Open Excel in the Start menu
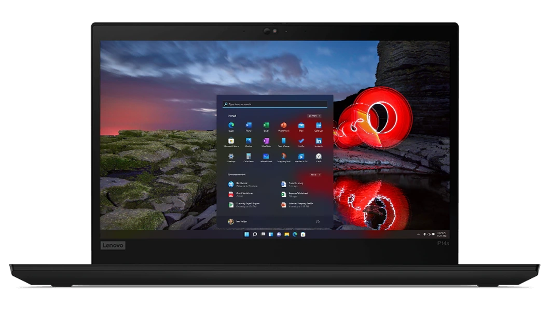The width and height of the screenshot is (550, 309). [266, 125]
